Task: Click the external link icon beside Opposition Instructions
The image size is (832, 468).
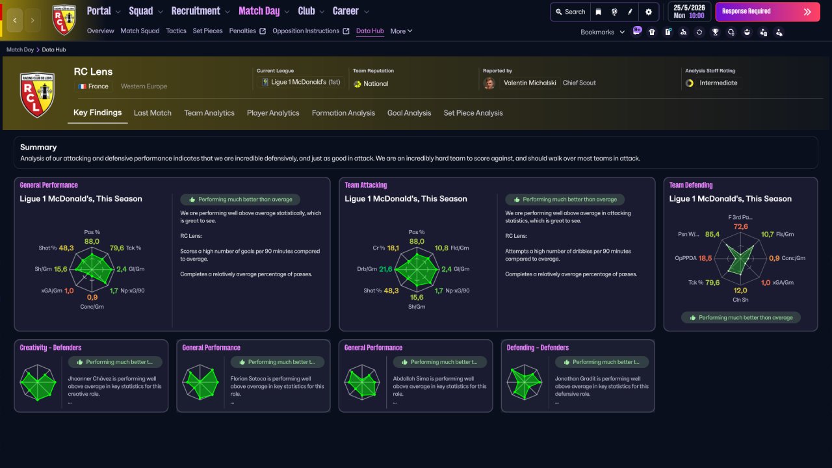Action: pos(346,31)
